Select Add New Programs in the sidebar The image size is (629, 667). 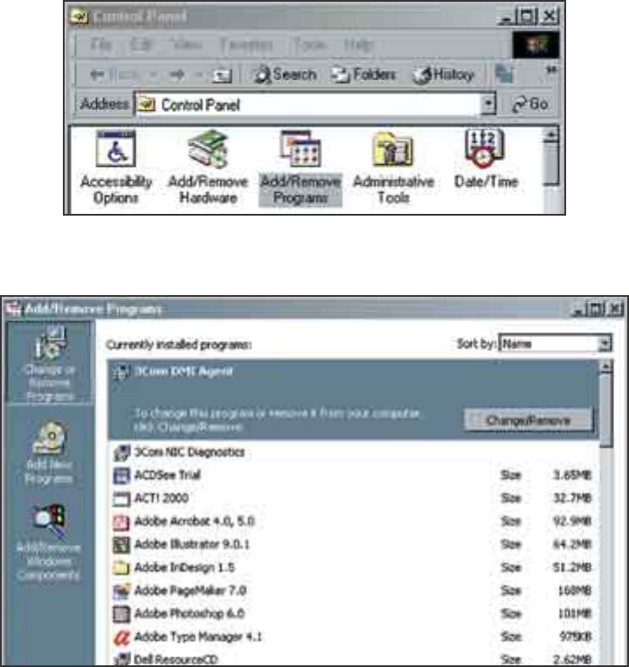click(49, 453)
